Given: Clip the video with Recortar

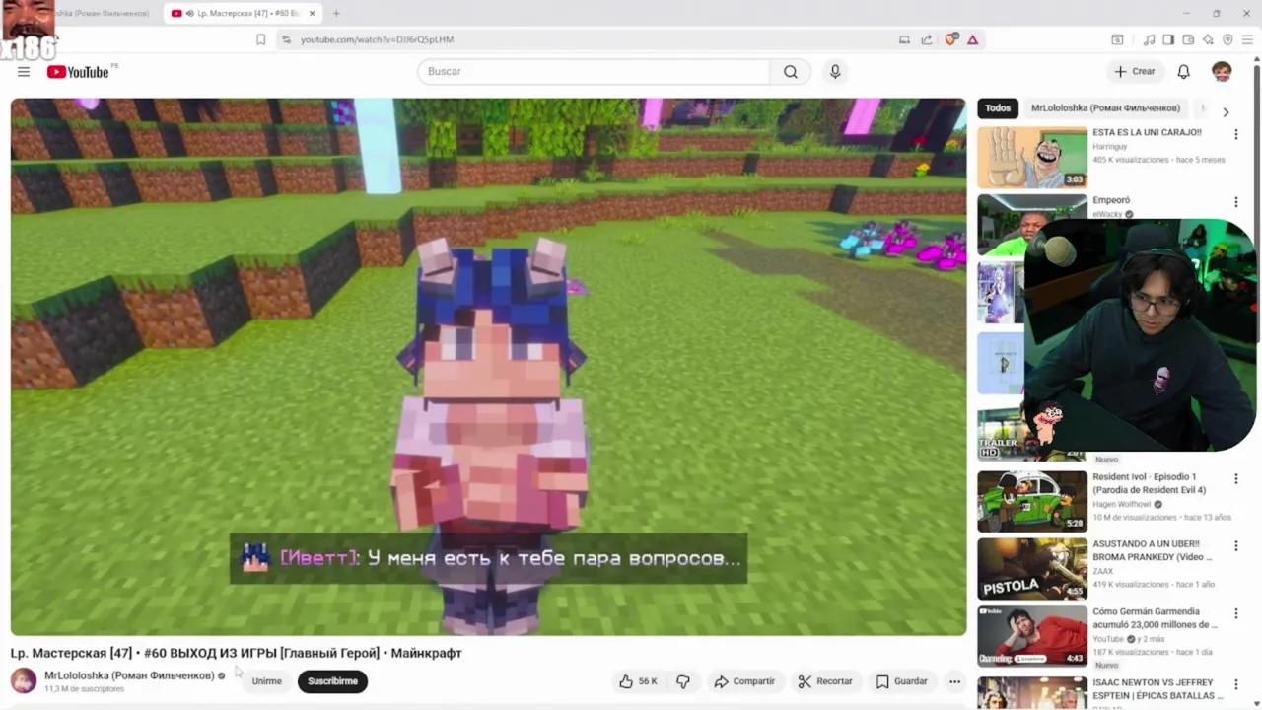Looking at the screenshot, I should click(x=825, y=681).
